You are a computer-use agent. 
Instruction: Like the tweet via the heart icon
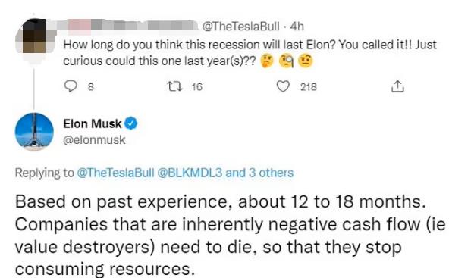(x=283, y=86)
